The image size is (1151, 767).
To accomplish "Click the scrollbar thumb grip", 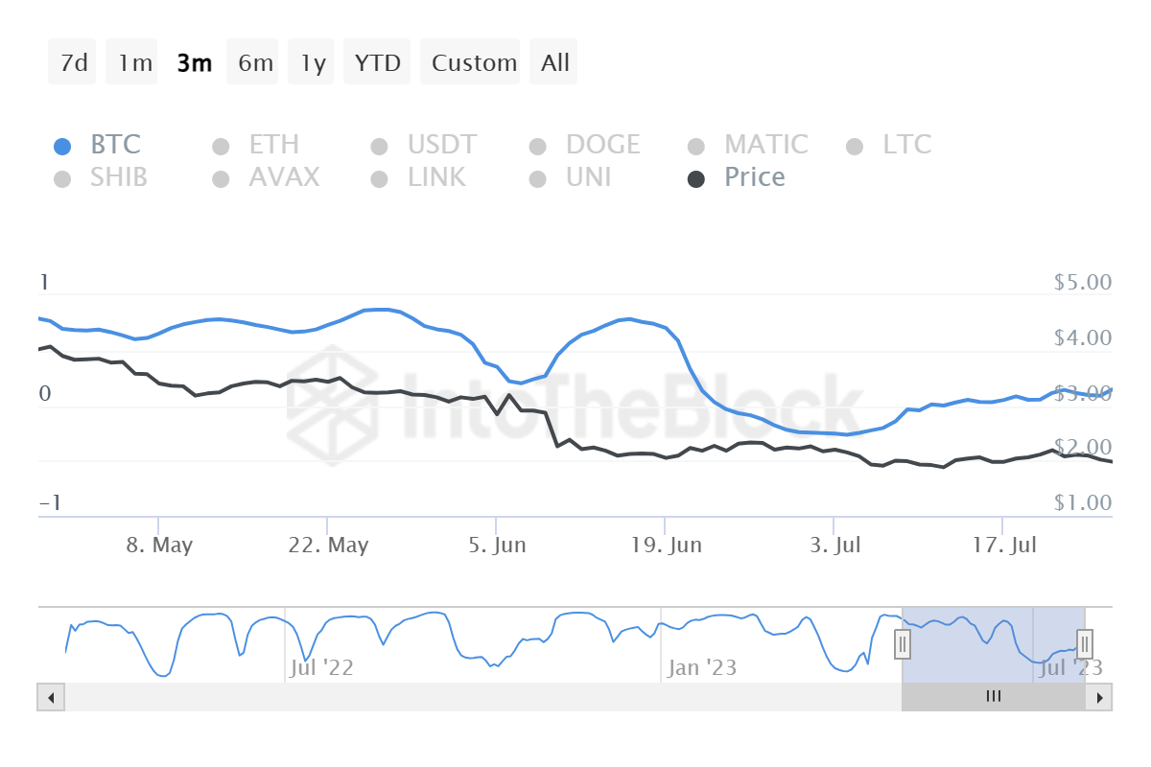I will [994, 697].
